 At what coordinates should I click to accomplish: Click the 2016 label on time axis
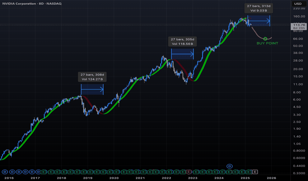(9, 178)
